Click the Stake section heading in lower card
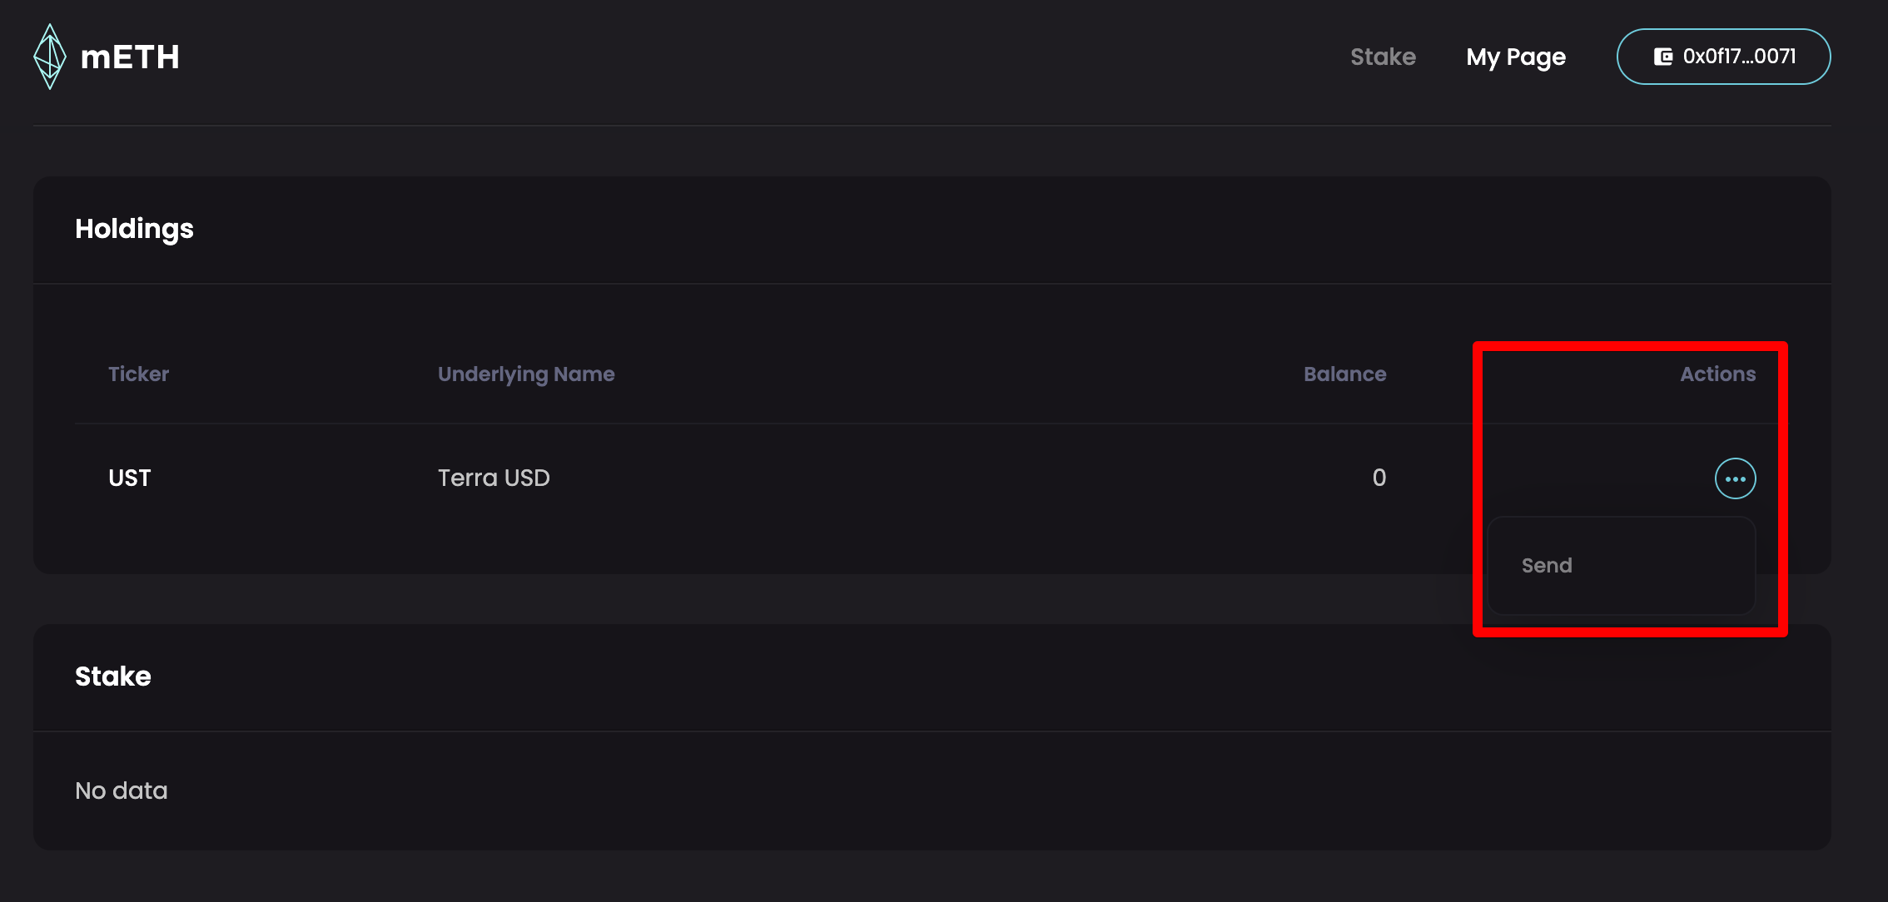1888x902 pixels. 113,676
